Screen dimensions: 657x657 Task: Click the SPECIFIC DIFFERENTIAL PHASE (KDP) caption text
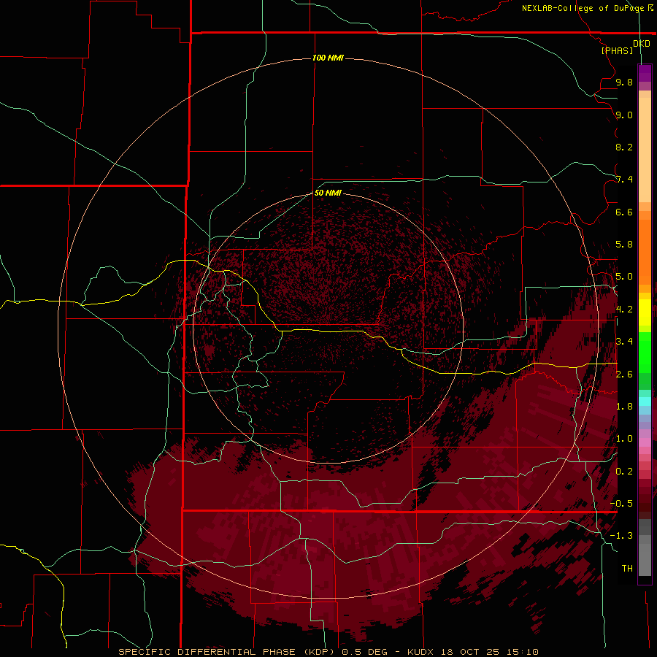(x=226, y=652)
